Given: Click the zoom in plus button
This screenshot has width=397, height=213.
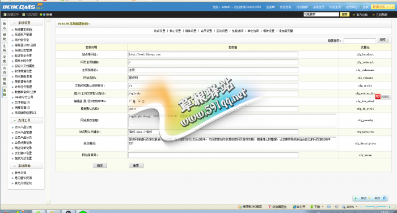Looking at the screenshot, I should [x=390, y=207].
